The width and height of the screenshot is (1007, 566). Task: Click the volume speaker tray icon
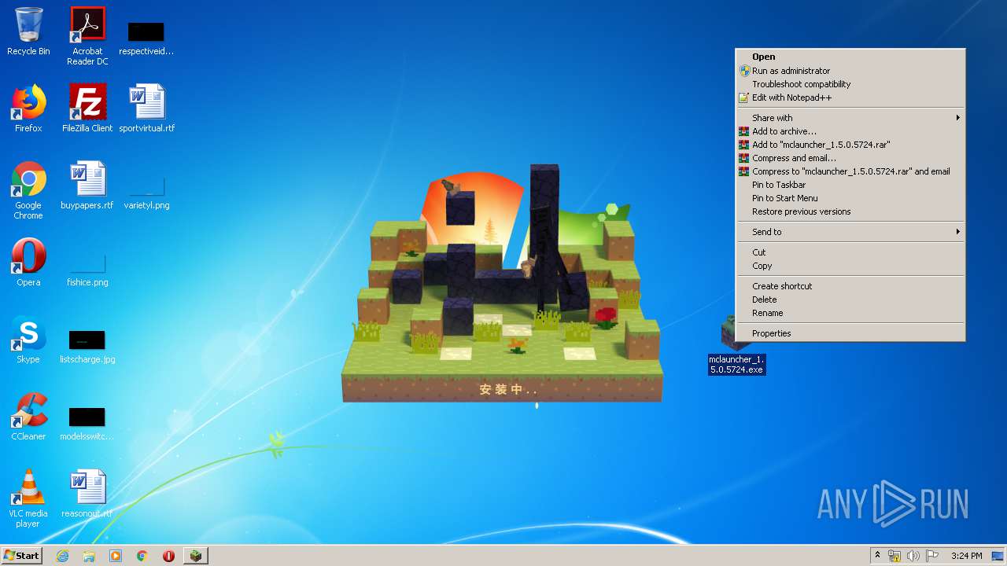[x=913, y=556]
